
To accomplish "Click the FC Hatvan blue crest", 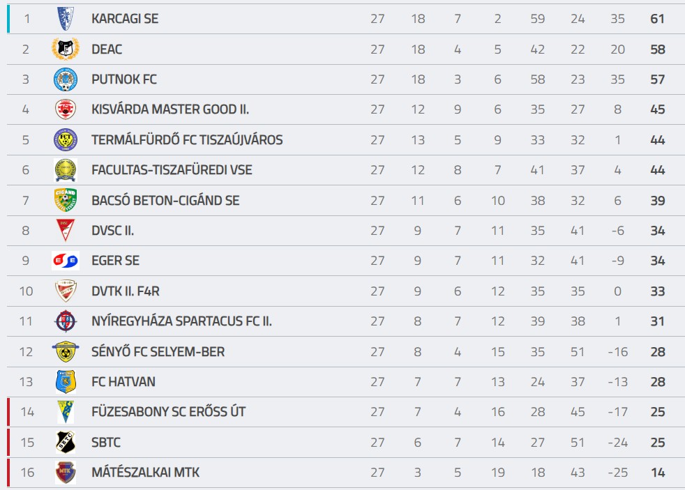I will 66,382.
